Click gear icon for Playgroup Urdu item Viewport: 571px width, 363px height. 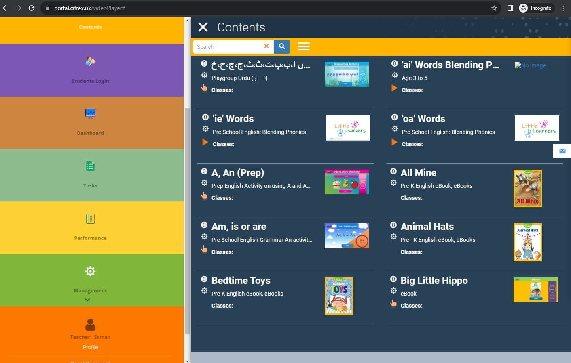pyautogui.click(x=204, y=75)
